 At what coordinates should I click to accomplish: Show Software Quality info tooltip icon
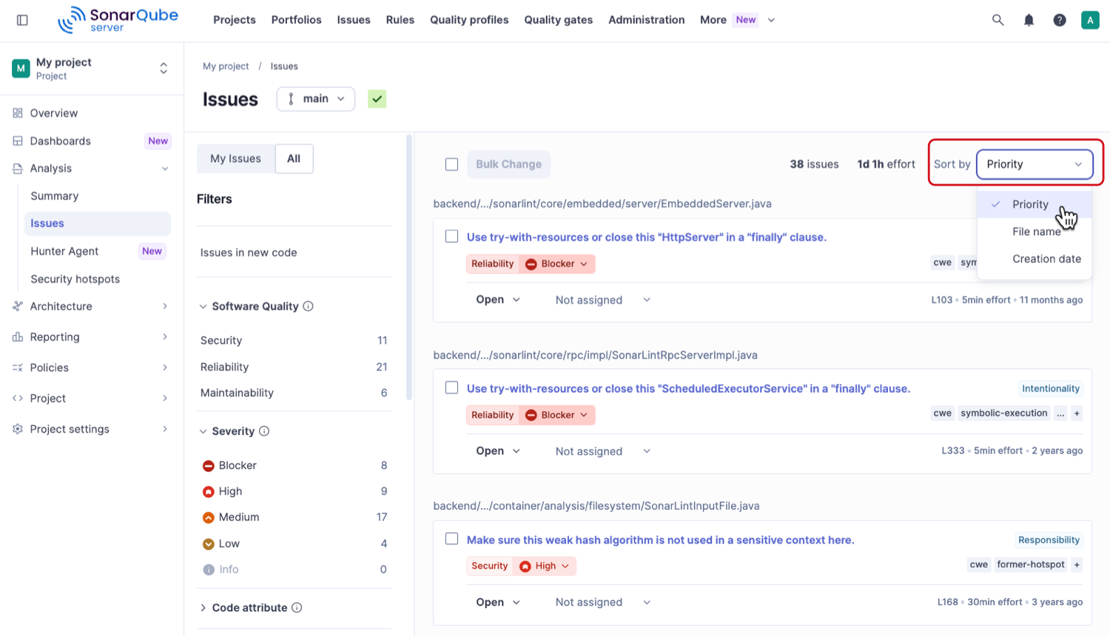pyautogui.click(x=309, y=306)
